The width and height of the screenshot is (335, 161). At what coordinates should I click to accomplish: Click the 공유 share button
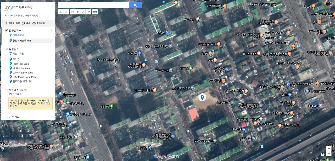coord(26,23)
